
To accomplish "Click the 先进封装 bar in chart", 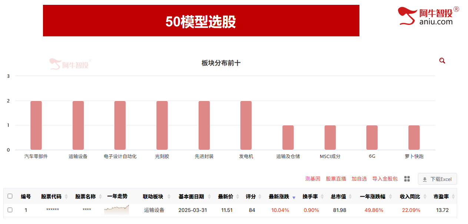I will (x=204, y=125).
